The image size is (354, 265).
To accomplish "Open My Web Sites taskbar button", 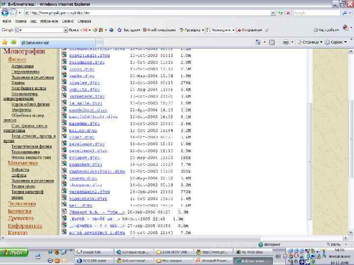I will (x=253, y=252).
